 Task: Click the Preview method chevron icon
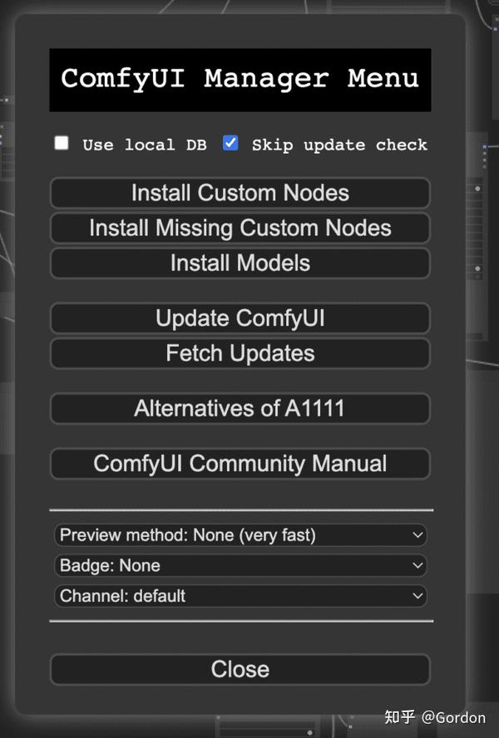pos(417,535)
